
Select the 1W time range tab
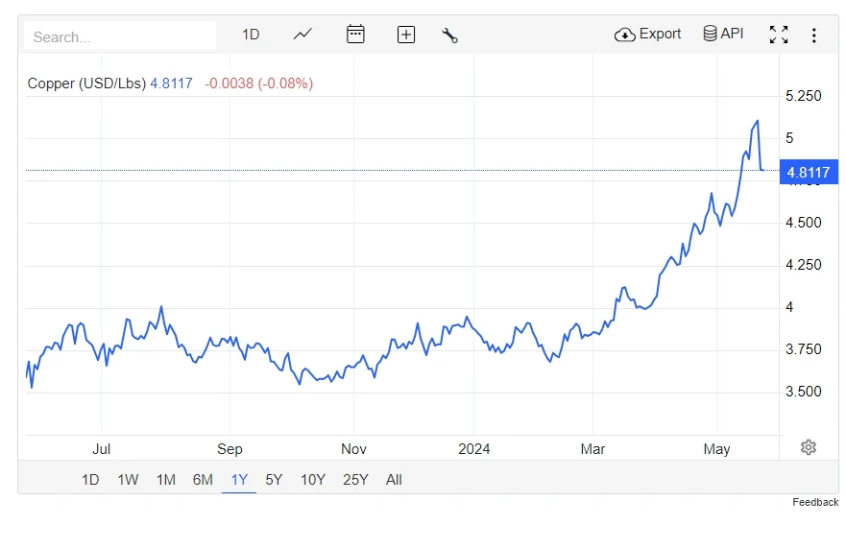(x=128, y=480)
